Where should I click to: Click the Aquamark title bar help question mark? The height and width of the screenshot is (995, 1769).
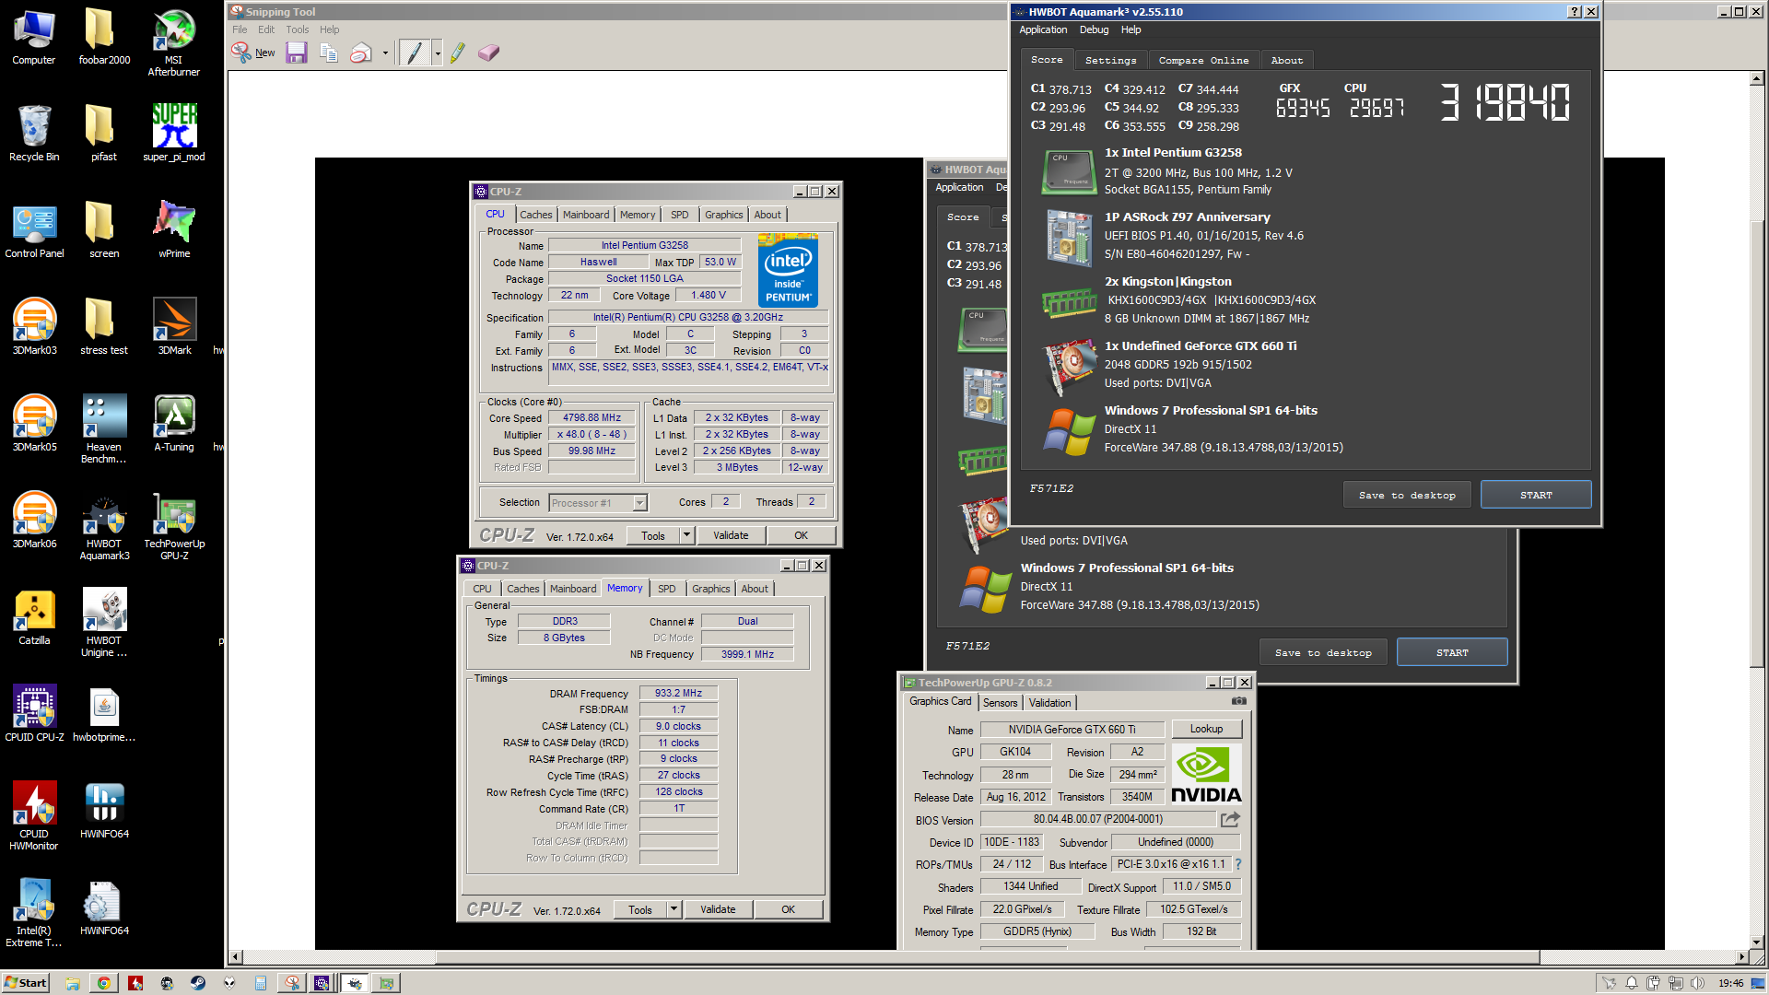(x=1574, y=12)
